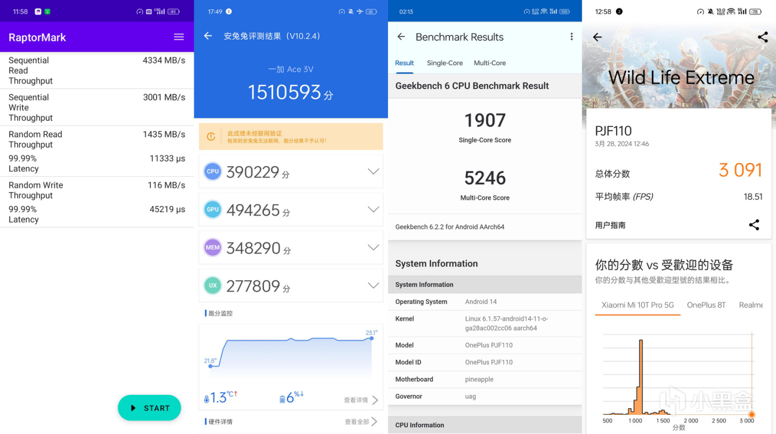Viewport: 776px width, 434px height.
Task: Tap the Sequential Write value 3001 MB/s
Action: (x=164, y=98)
